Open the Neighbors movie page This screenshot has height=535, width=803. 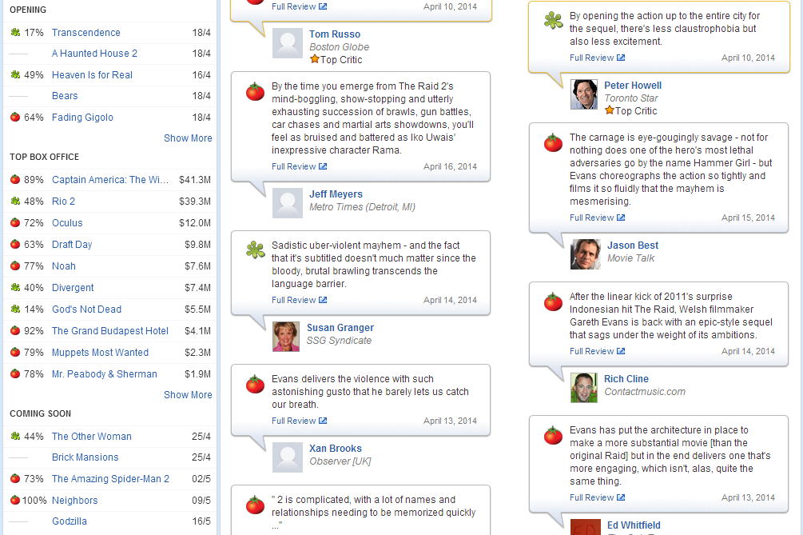tap(75, 500)
